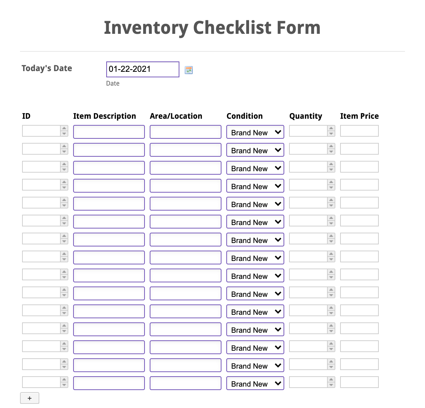Click the + button to add a new row

(x=30, y=398)
